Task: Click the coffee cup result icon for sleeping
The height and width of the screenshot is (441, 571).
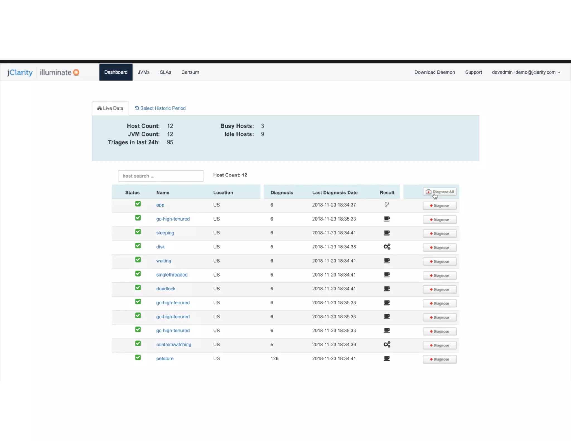Action: point(387,233)
